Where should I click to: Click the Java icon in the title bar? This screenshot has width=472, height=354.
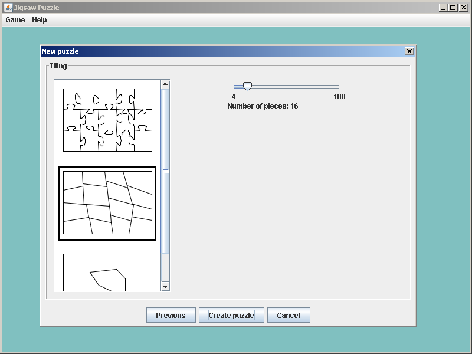click(8, 8)
